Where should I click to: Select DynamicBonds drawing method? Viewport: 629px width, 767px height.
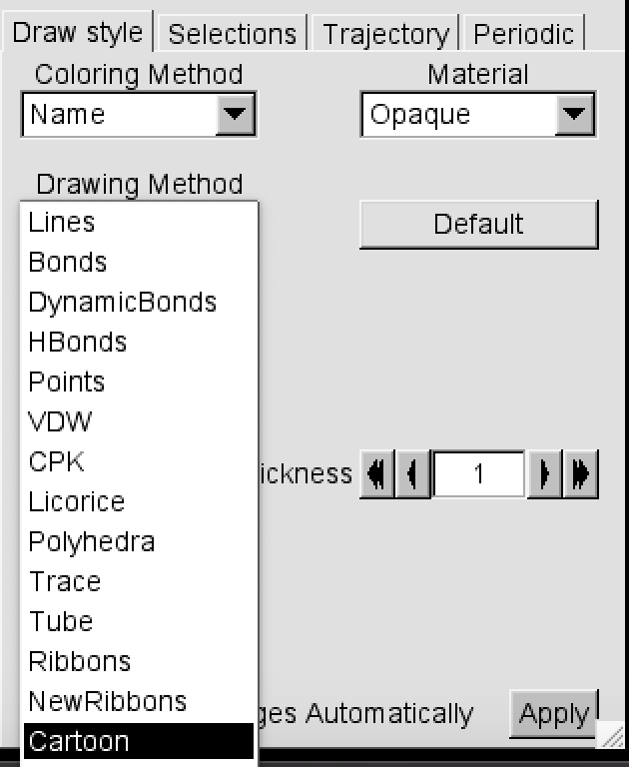[x=122, y=302]
